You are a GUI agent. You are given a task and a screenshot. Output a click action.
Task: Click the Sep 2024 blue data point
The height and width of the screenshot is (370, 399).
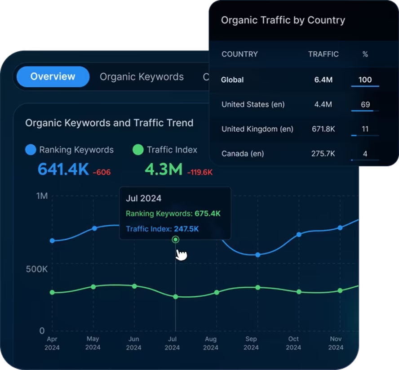(x=258, y=254)
